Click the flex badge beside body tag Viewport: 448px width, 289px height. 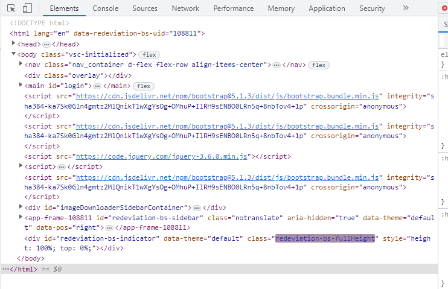point(149,55)
